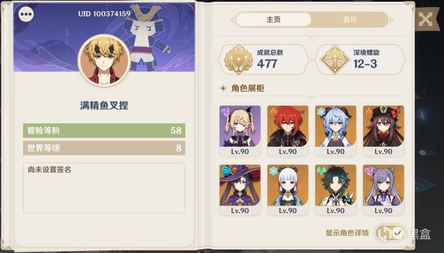Click the right arrow beside 名片 tab
Viewport: 444px width, 253px height.
(x=391, y=20)
